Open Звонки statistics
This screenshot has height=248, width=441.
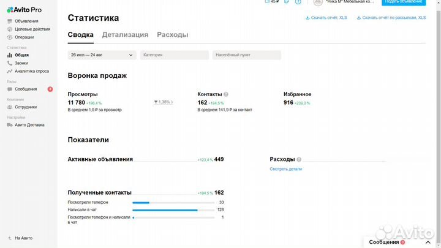click(21, 63)
